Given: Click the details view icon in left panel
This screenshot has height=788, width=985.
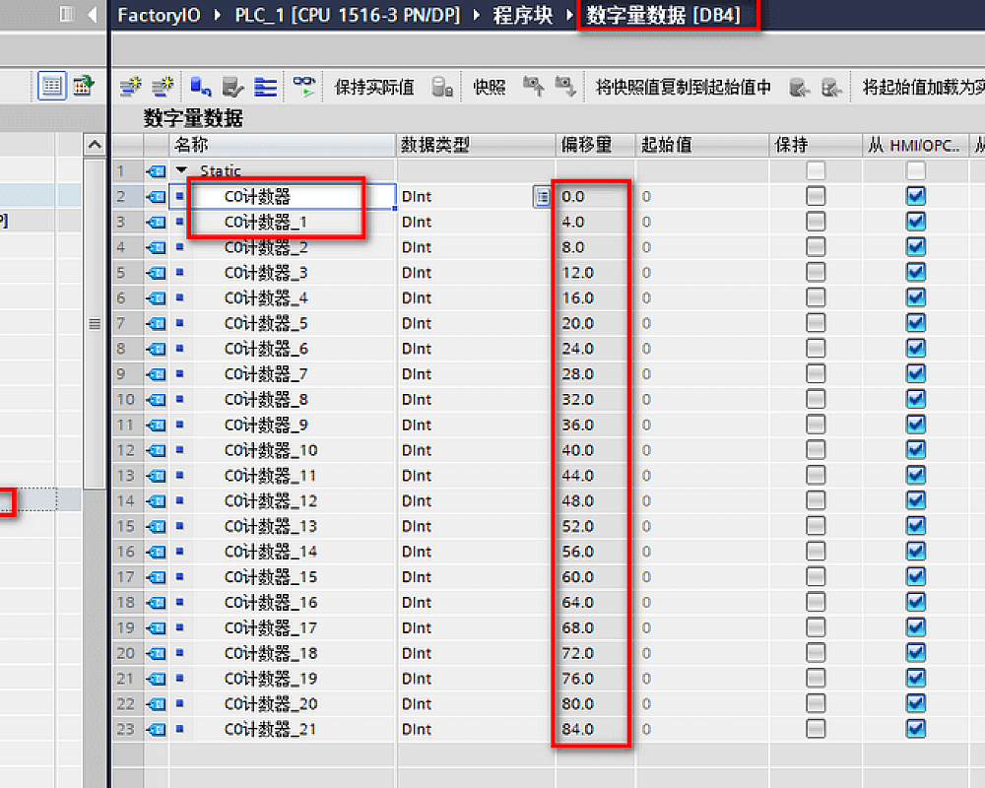Looking at the screenshot, I should 52,87.
